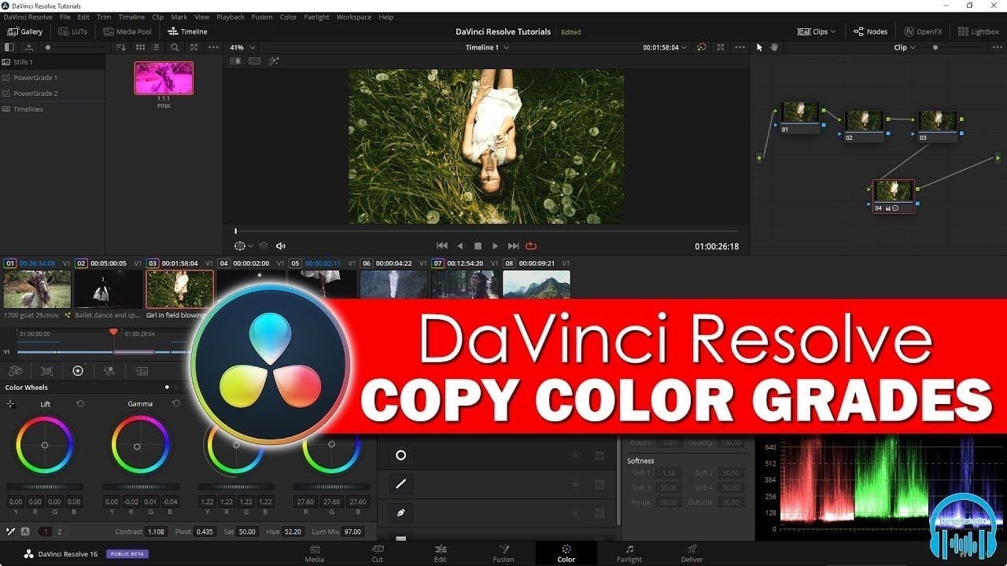Select the PowerGrade 1 album
Viewport: 1007px width, 566px height.
click(x=52, y=77)
